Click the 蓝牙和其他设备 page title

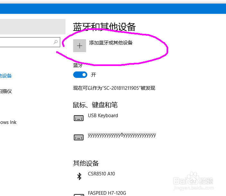104,27
